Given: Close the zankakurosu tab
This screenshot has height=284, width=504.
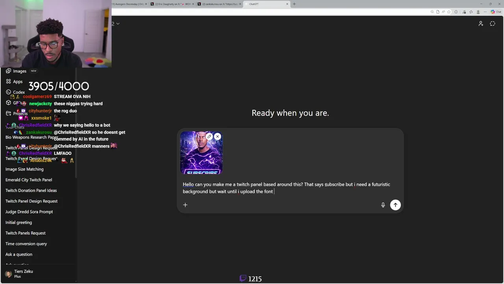Looking at the screenshot, I should pos(240,4).
